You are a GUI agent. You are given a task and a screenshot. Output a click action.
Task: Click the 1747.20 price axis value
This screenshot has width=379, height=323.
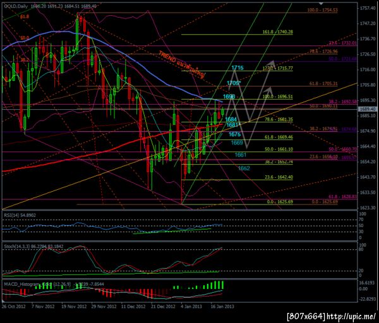tap(368, 24)
